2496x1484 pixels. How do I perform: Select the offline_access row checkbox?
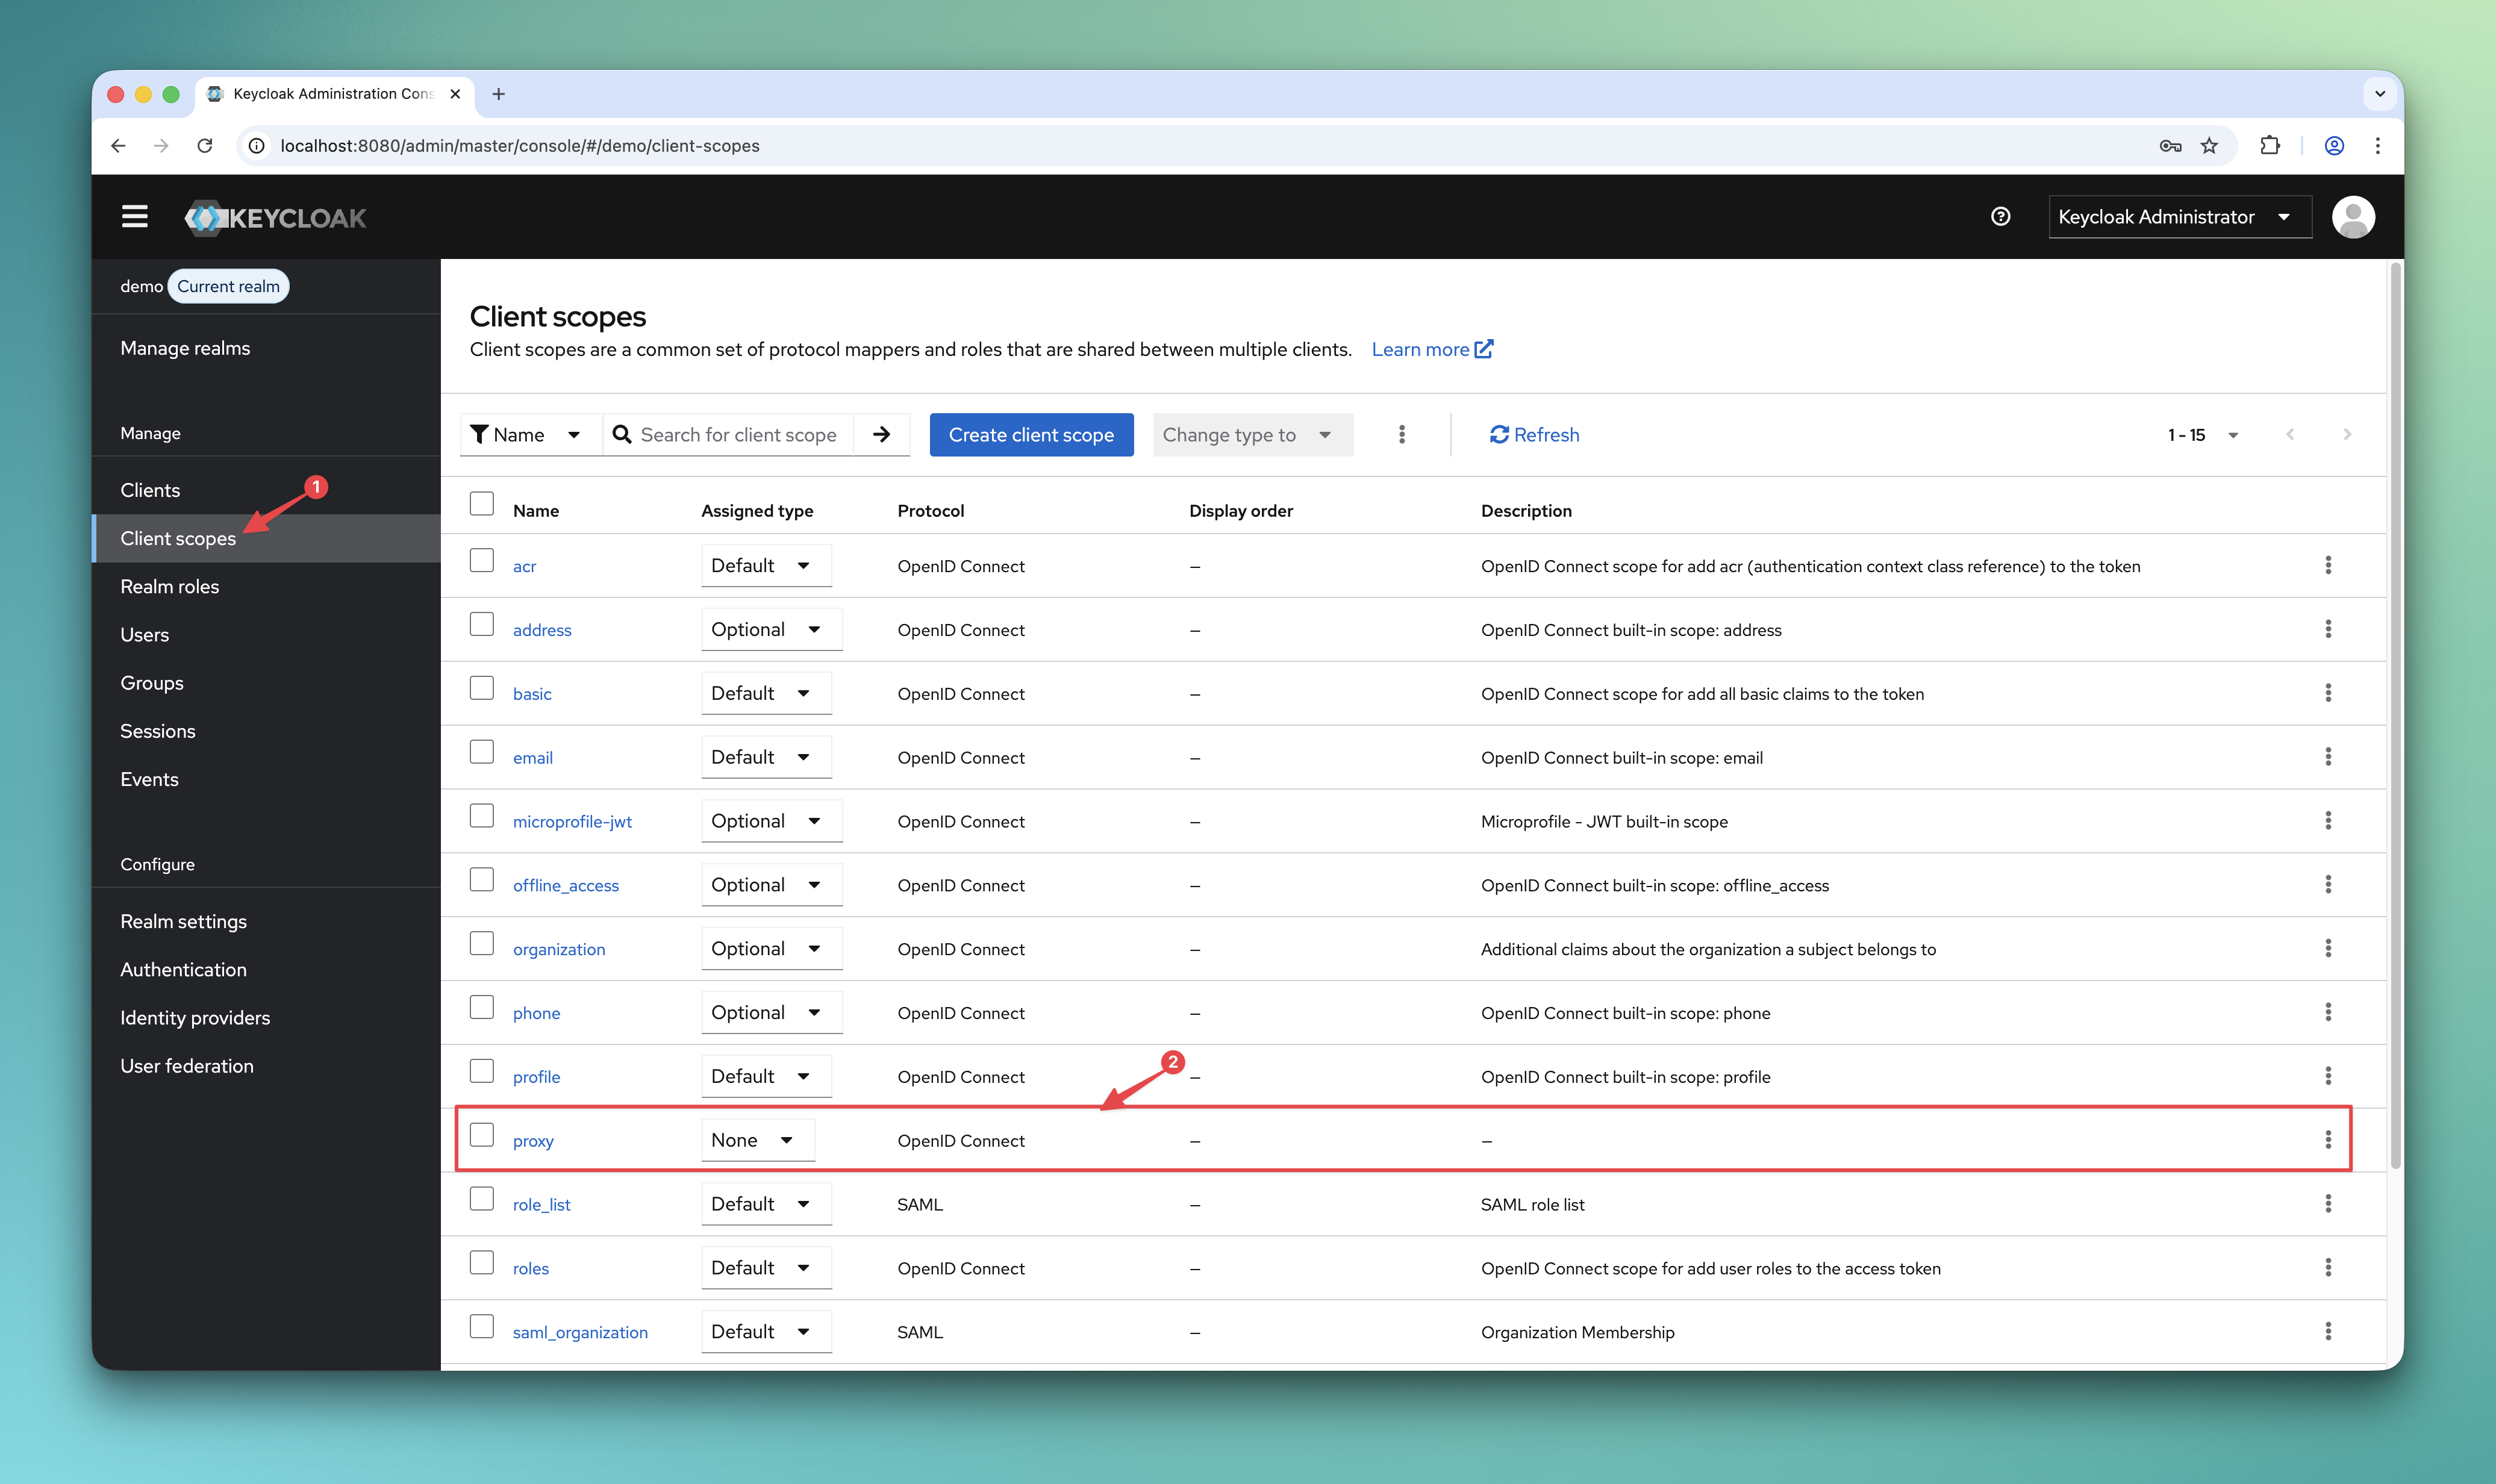tap(482, 880)
